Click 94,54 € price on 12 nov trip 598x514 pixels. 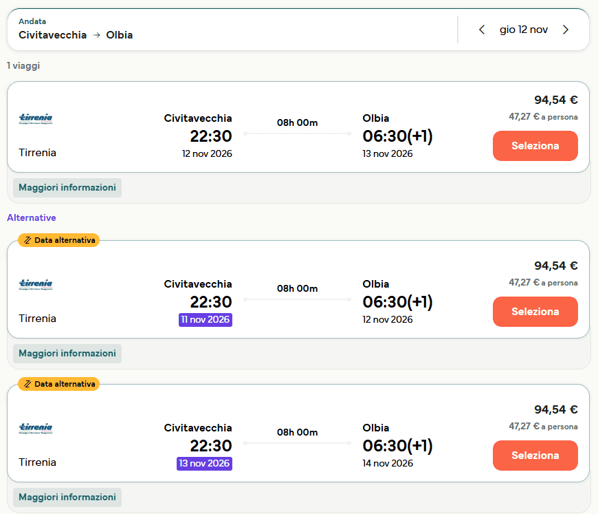[555, 100]
